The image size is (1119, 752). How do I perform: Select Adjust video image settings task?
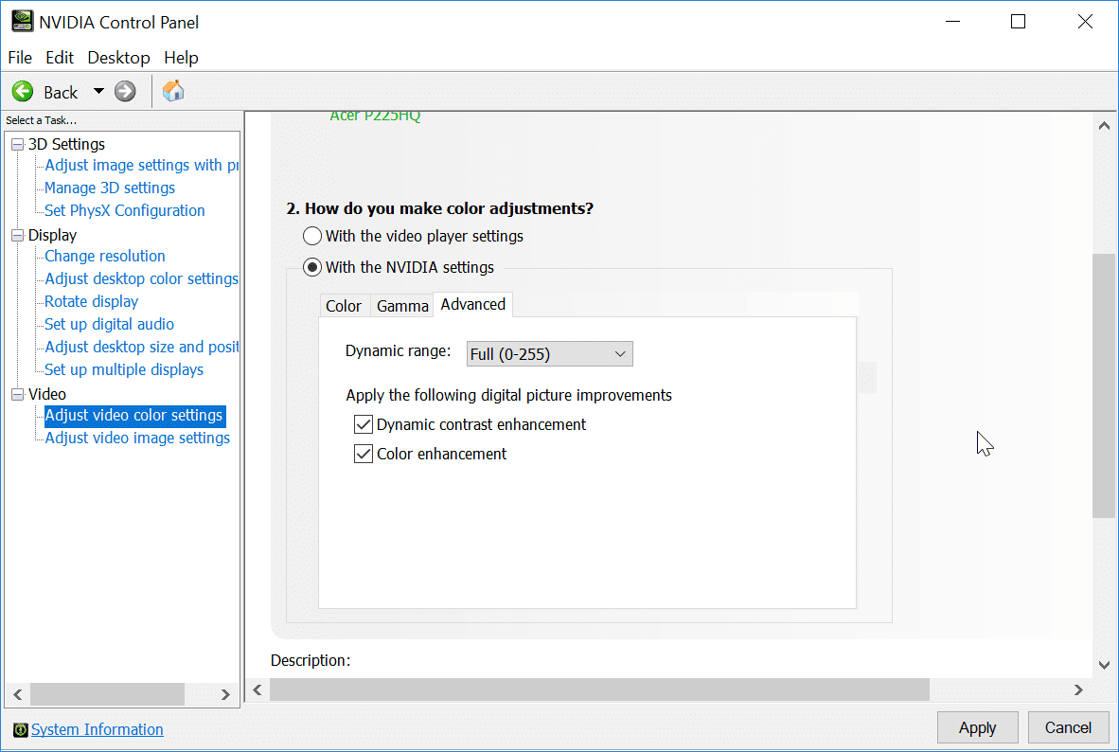(136, 438)
